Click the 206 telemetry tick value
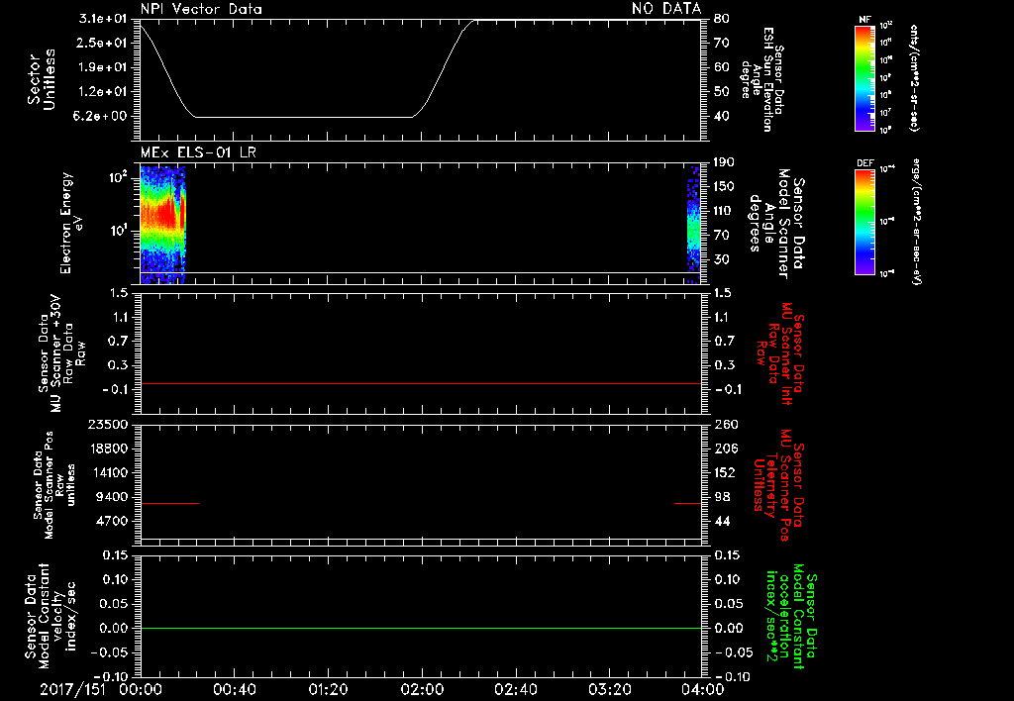1014x701 pixels. (725, 449)
